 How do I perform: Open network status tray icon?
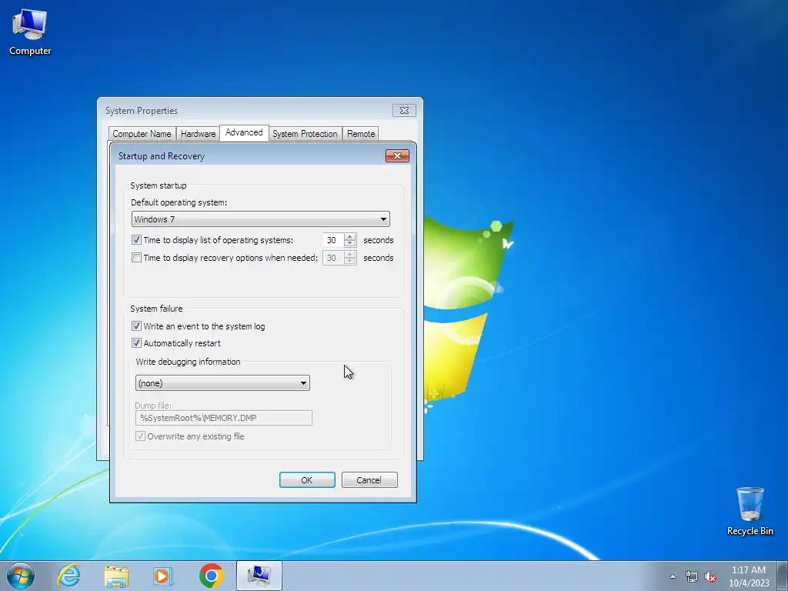[x=692, y=576]
